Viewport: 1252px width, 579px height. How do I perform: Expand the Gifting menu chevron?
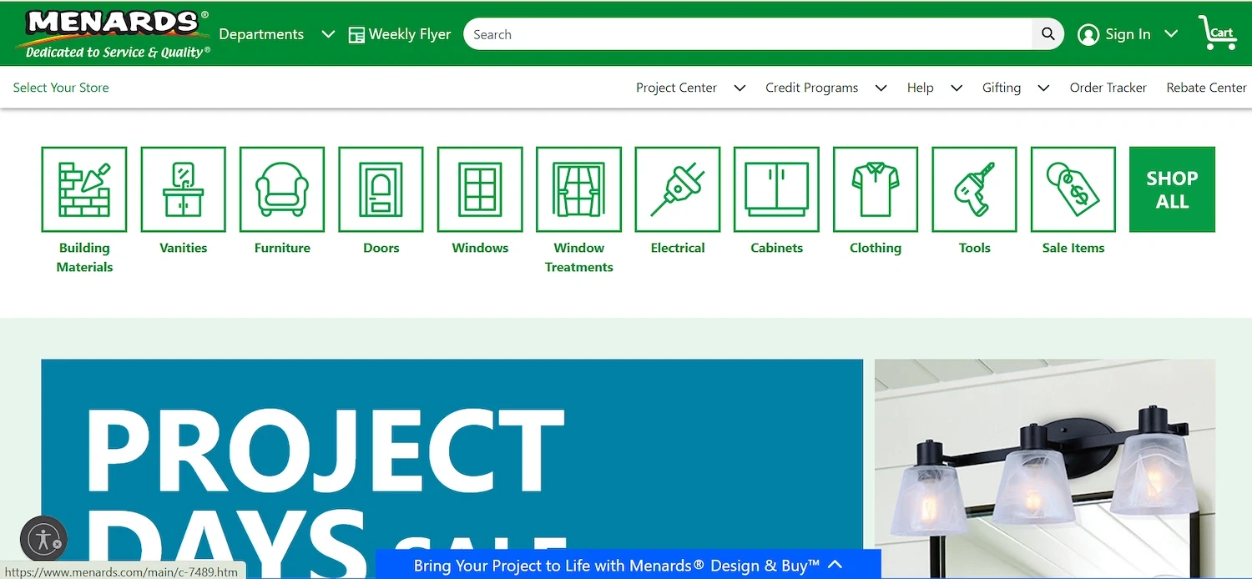click(1043, 88)
